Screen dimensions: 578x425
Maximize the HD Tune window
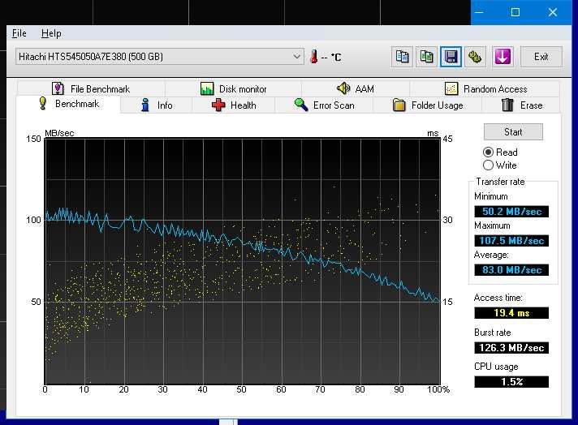coord(515,12)
